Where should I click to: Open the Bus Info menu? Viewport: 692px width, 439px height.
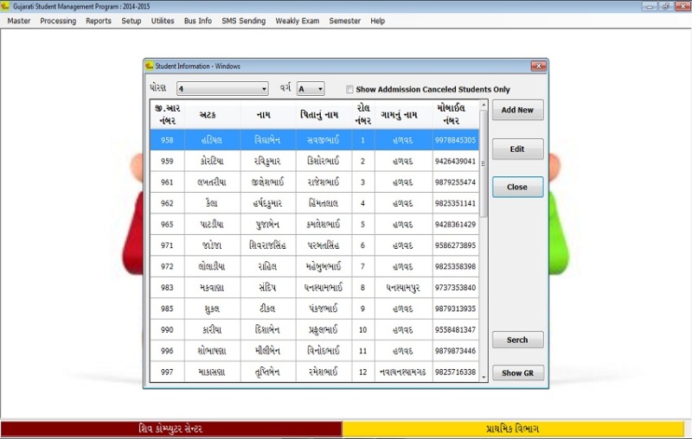(197, 21)
